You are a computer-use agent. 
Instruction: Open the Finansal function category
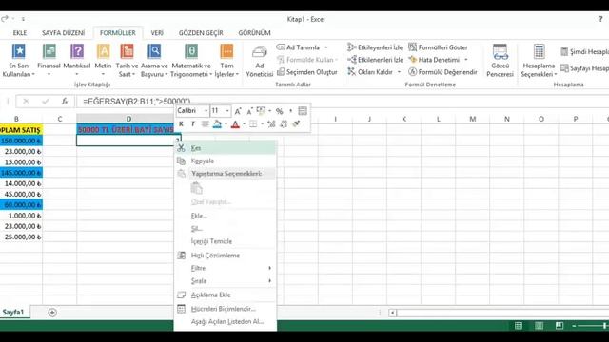49,61
